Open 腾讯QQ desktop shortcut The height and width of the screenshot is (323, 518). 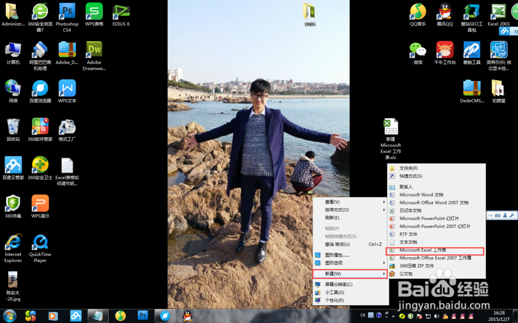click(444, 15)
